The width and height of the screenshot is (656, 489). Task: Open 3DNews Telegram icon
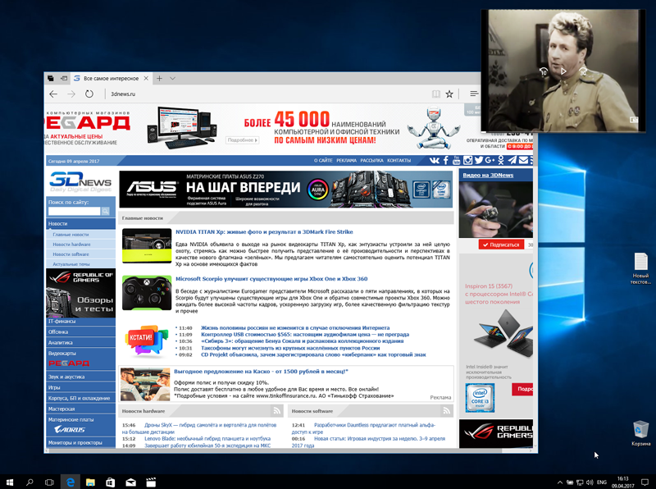(512, 160)
